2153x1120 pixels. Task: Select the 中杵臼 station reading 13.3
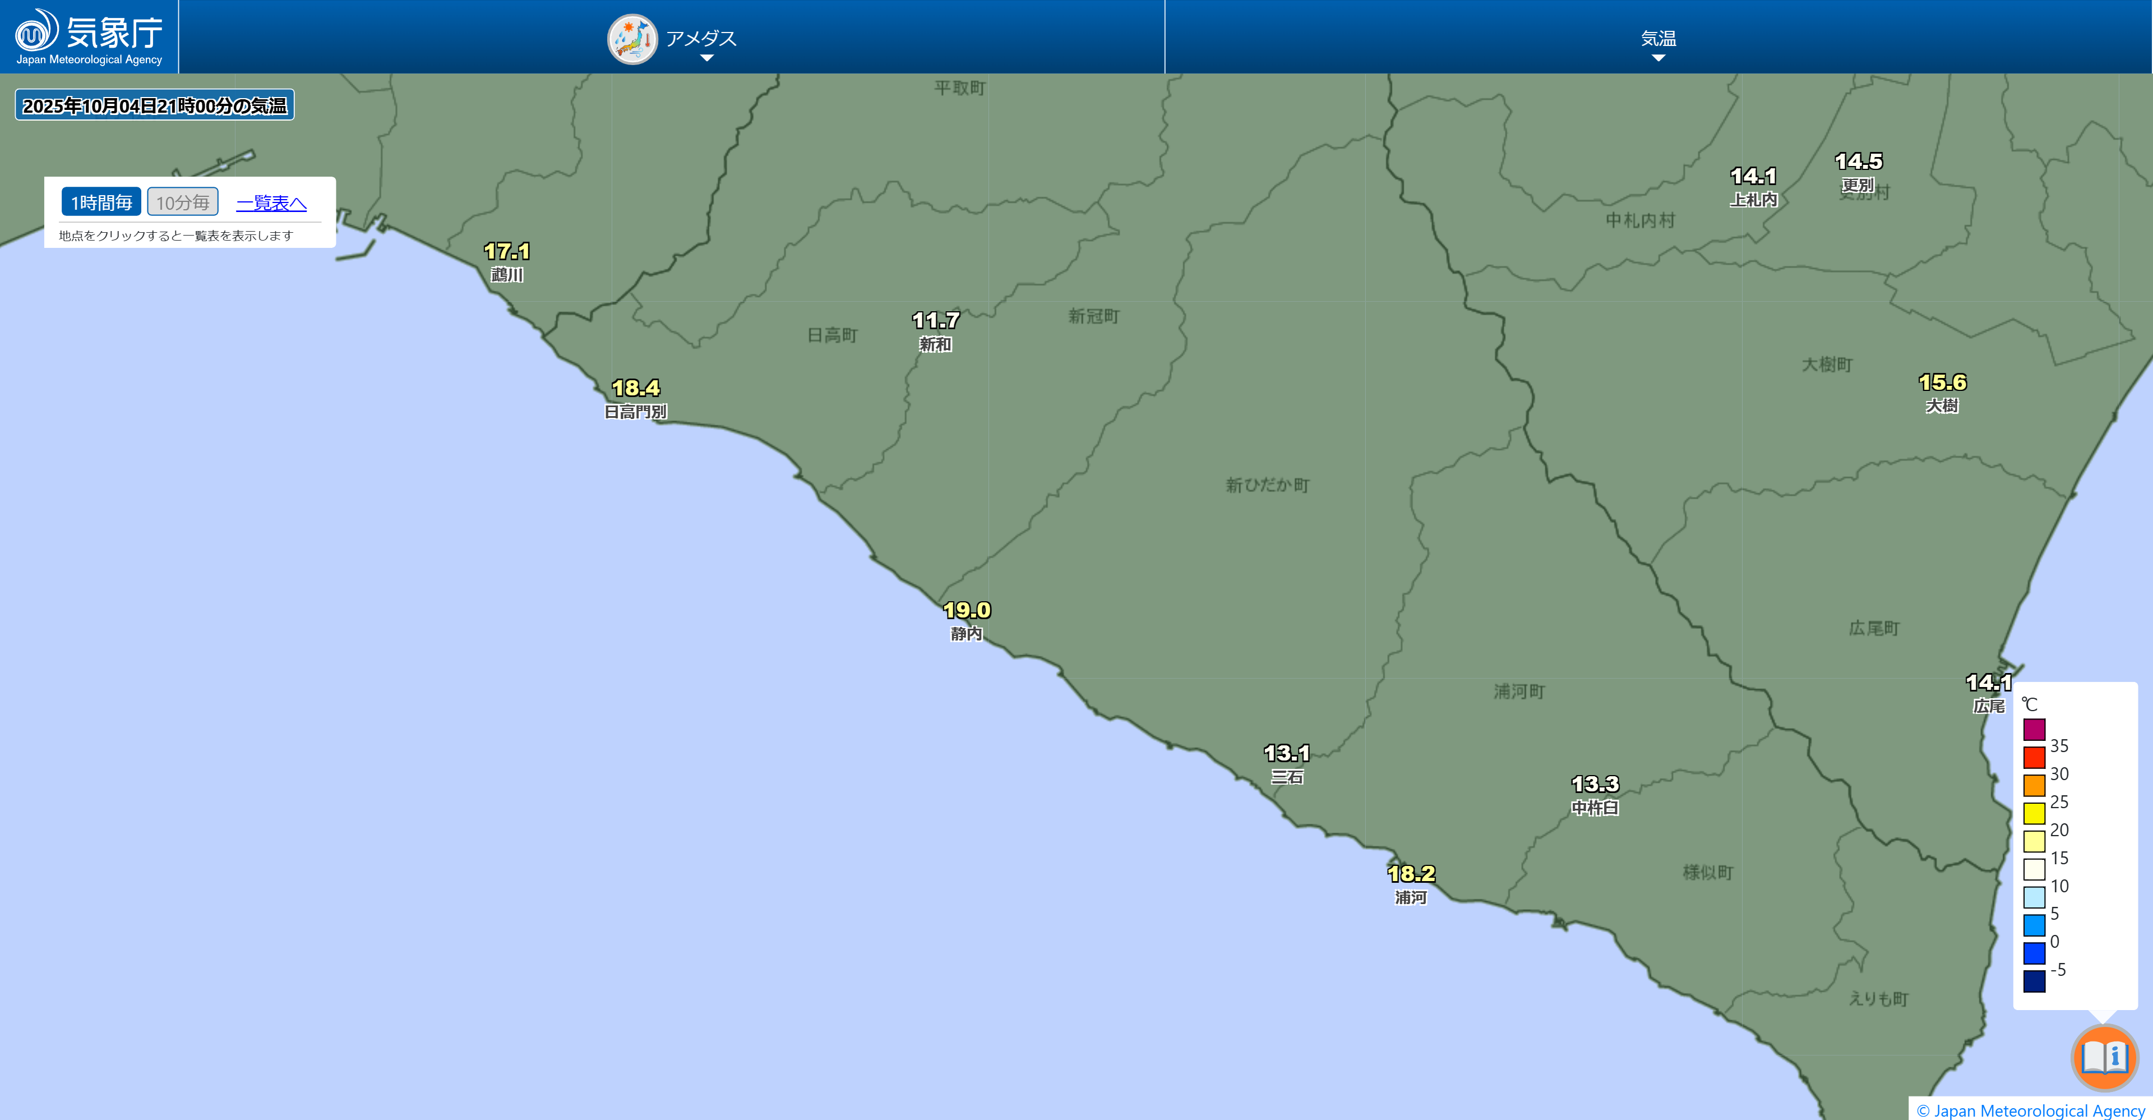pos(1595,785)
